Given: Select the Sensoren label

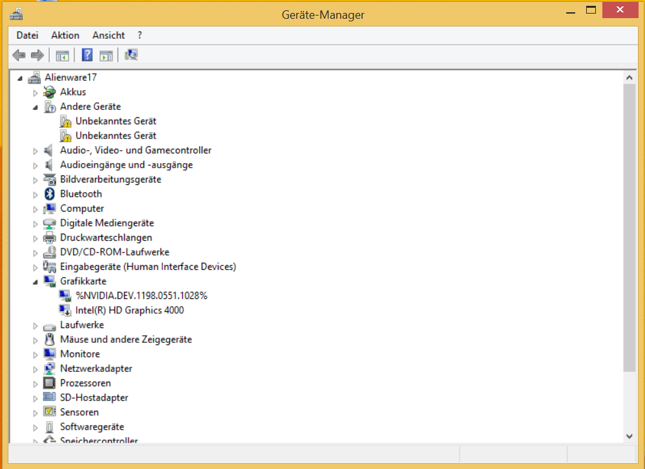Looking at the screenshot, I should point(79,412).
